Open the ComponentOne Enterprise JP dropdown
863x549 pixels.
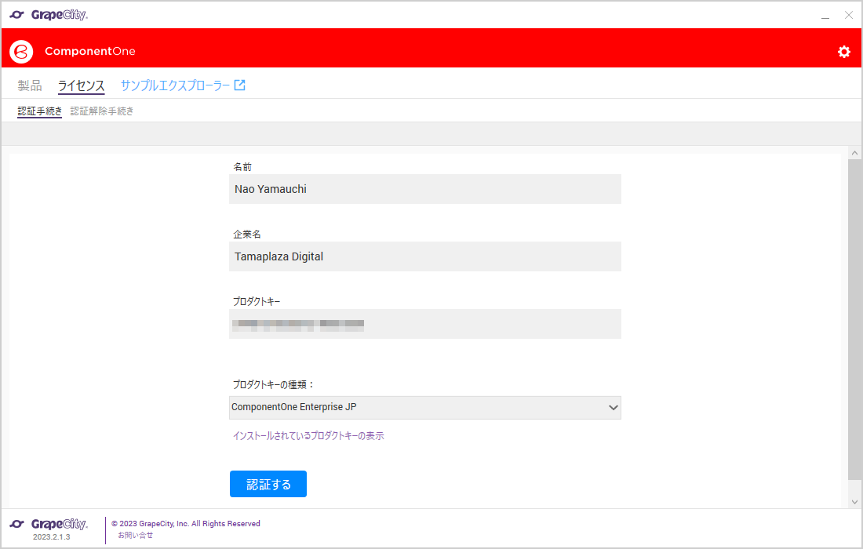click(x=425, y=408)
